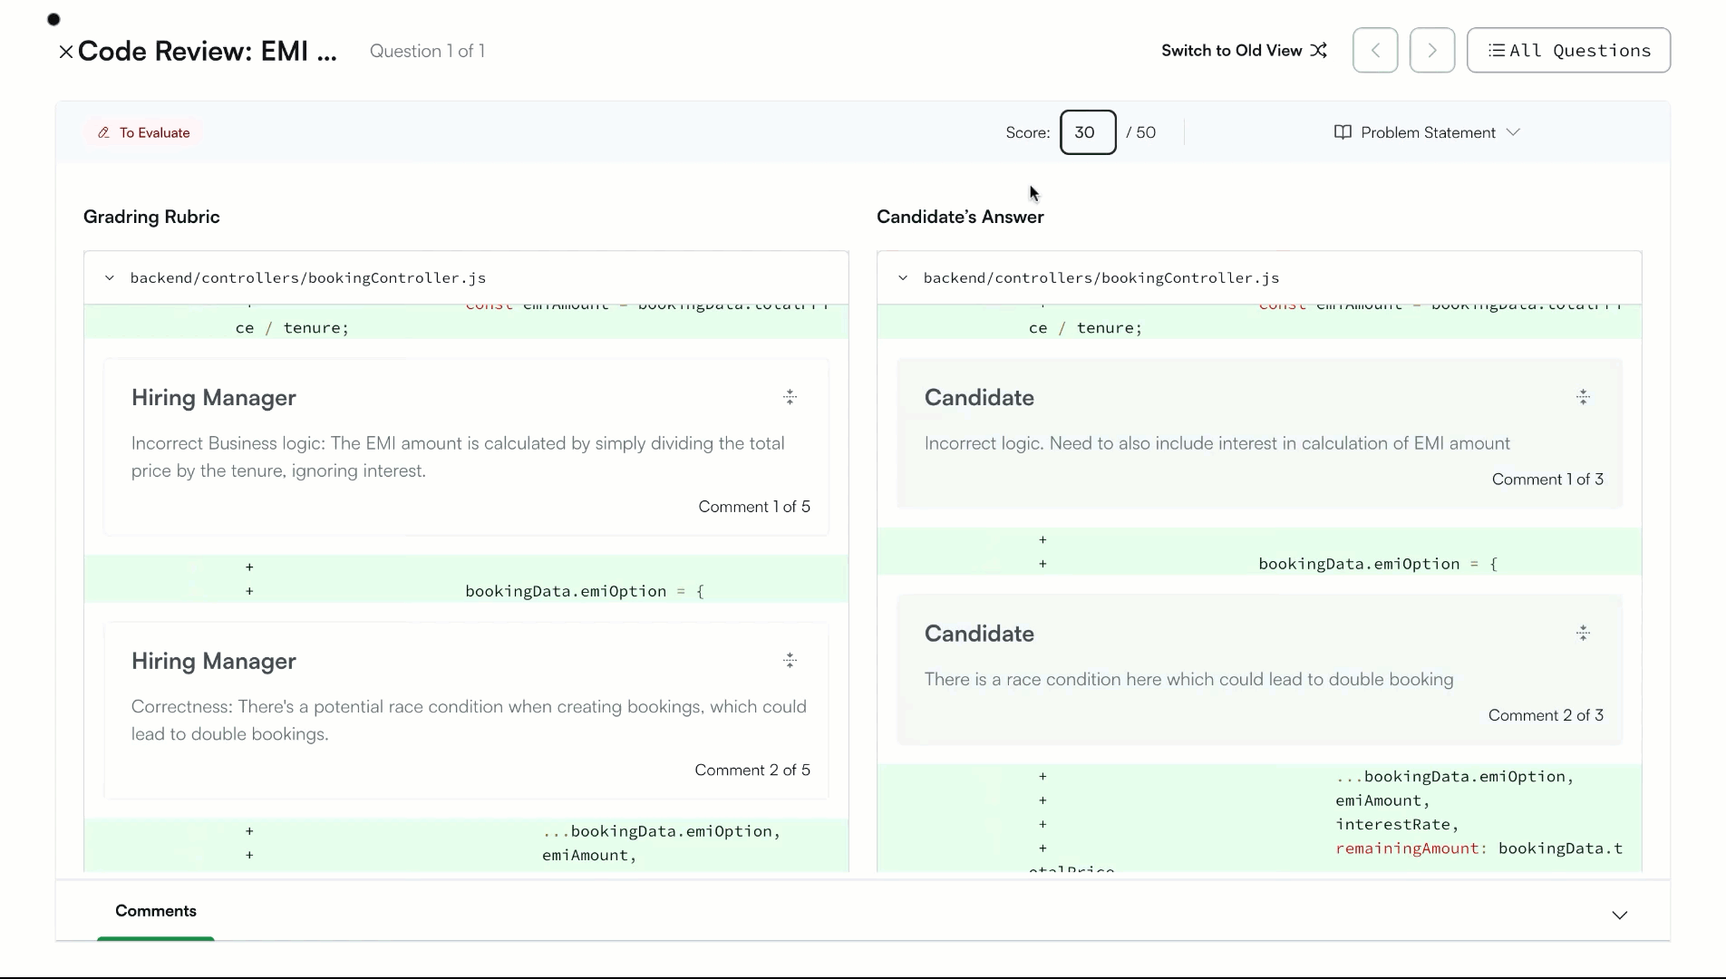Open the Problem Statement dropdown

pyautogui.click(x=1514, y=132)
